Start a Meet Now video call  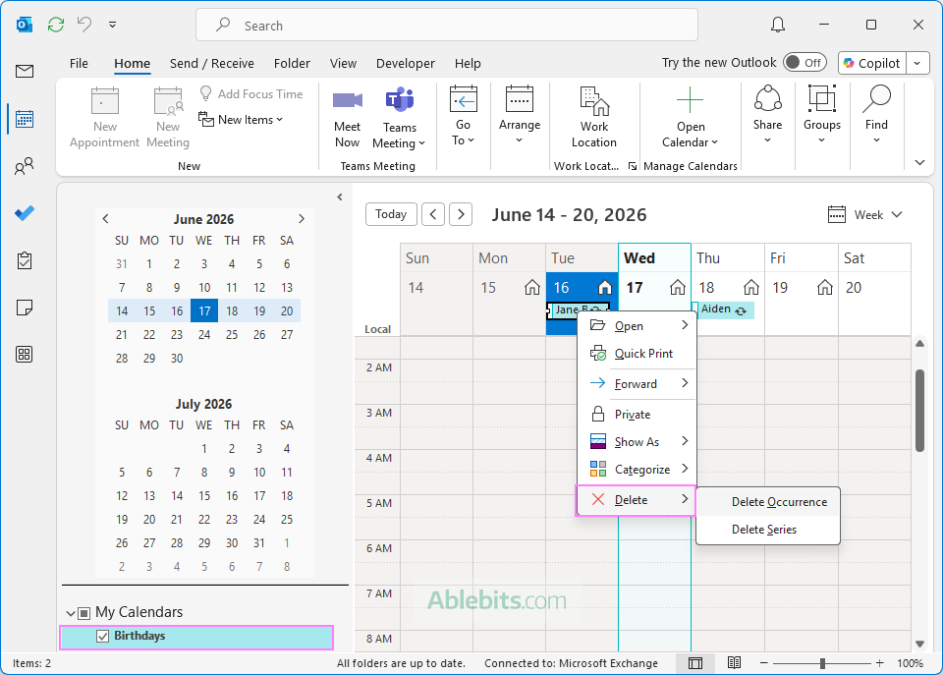[x=347, y=119]
